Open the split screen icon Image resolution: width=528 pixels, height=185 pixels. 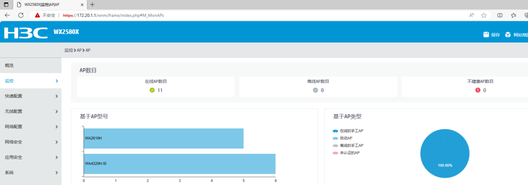pos(500,15)
